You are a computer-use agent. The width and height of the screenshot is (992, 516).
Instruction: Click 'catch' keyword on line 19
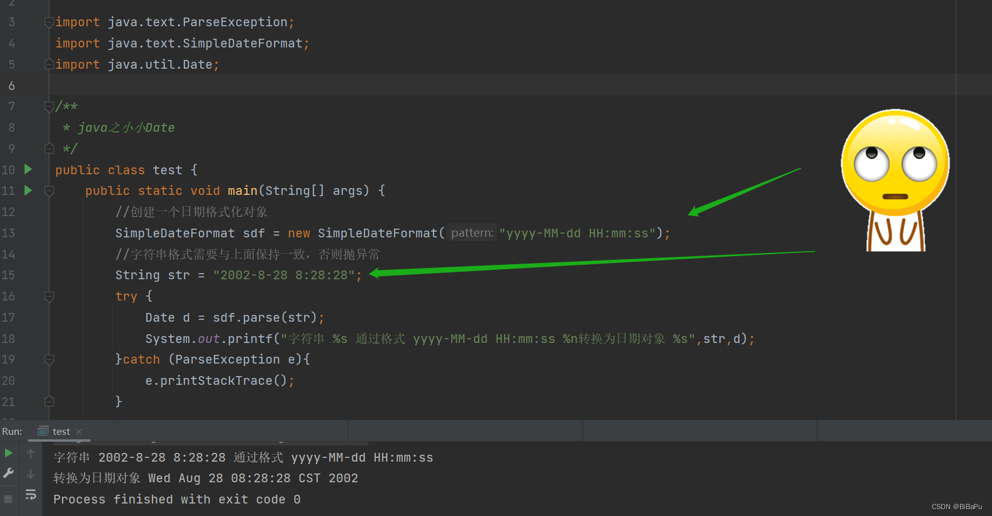tap(141, 359)
